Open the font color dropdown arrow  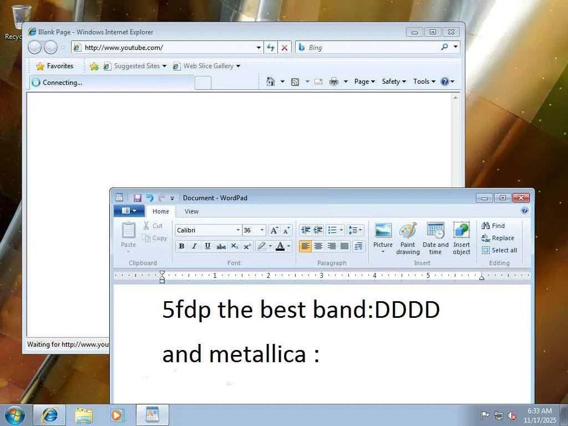click(x=288, y=246)
